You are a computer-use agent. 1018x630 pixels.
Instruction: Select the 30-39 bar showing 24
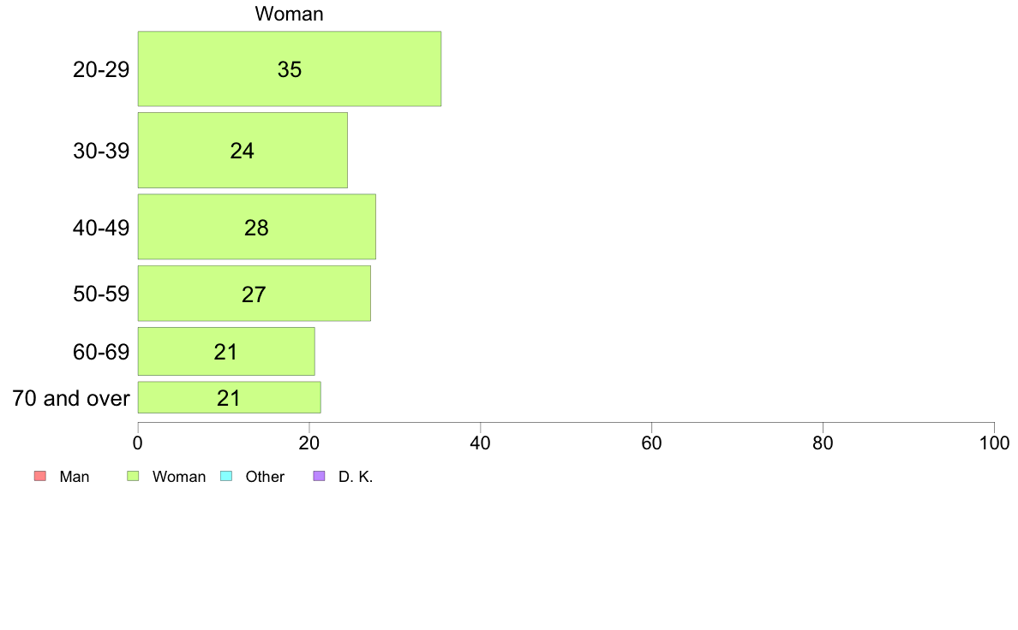point(243,151)
